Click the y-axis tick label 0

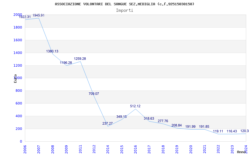point(21,141)
